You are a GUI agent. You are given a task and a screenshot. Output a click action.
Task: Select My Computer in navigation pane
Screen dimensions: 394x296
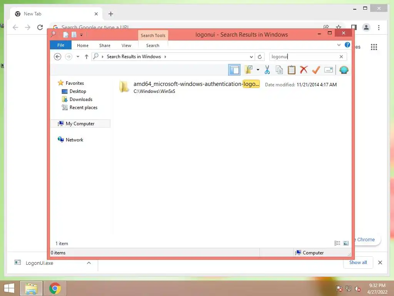(x=80, y=124)
